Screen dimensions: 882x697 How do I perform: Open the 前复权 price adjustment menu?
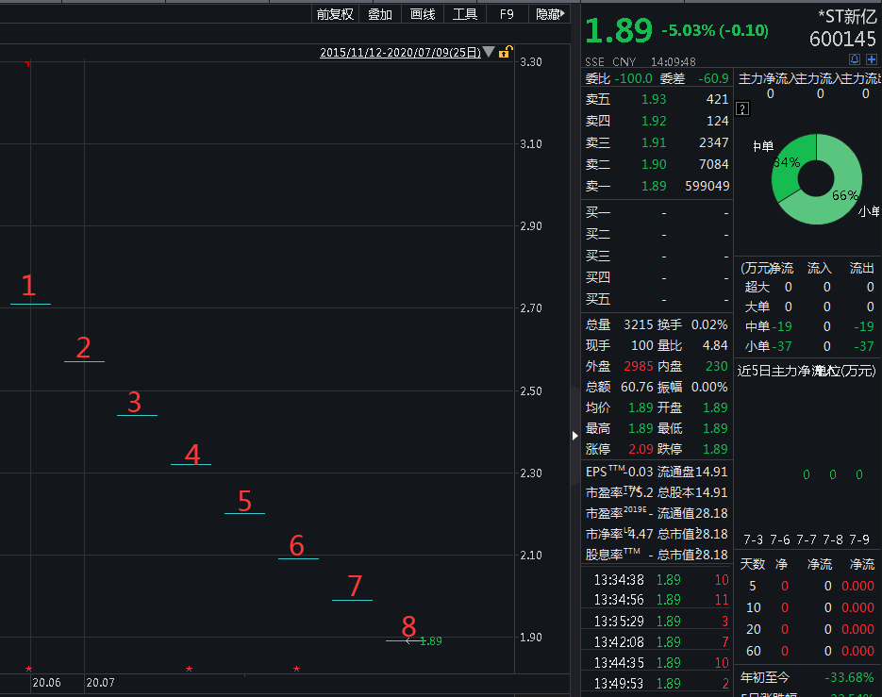tap(334, 14)
